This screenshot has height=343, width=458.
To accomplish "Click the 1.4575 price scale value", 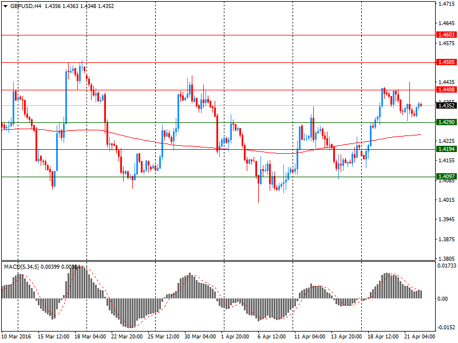I will [x=447, y=43].
